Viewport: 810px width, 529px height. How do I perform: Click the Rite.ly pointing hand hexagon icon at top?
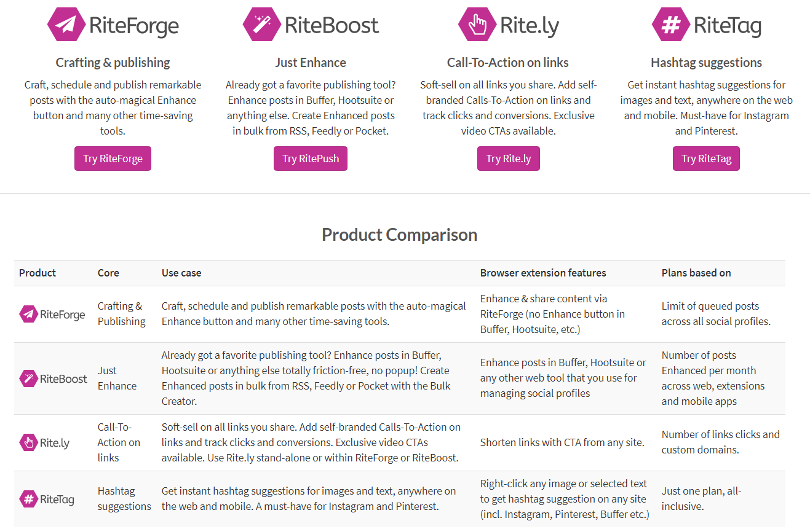pos(477,25)
